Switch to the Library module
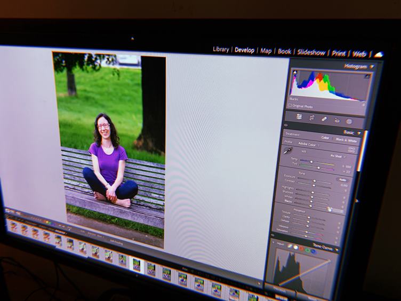 pyautogui.click(x=221, y=49)
